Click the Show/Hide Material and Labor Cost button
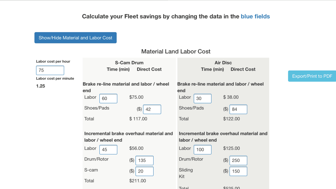This screenshot has width=336, height=189. (75, 38)
